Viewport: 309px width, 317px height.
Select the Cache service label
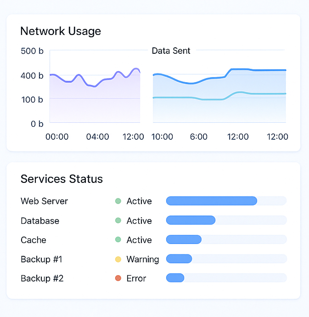pyautogui.click(x=34, y=240)
